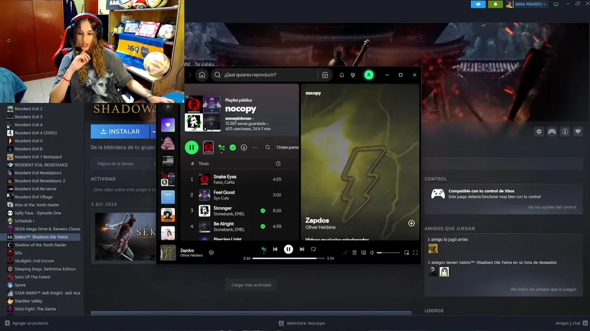Open Sekiro controller configuration icon
This screenshot has height=331, width=590.
552,131
